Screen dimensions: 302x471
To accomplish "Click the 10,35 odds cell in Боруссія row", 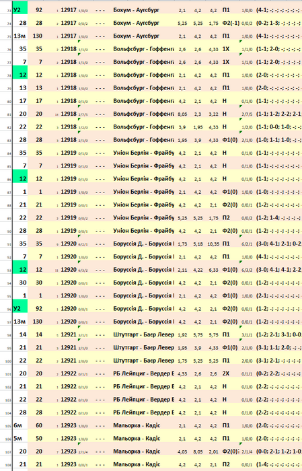I will 213,244.
